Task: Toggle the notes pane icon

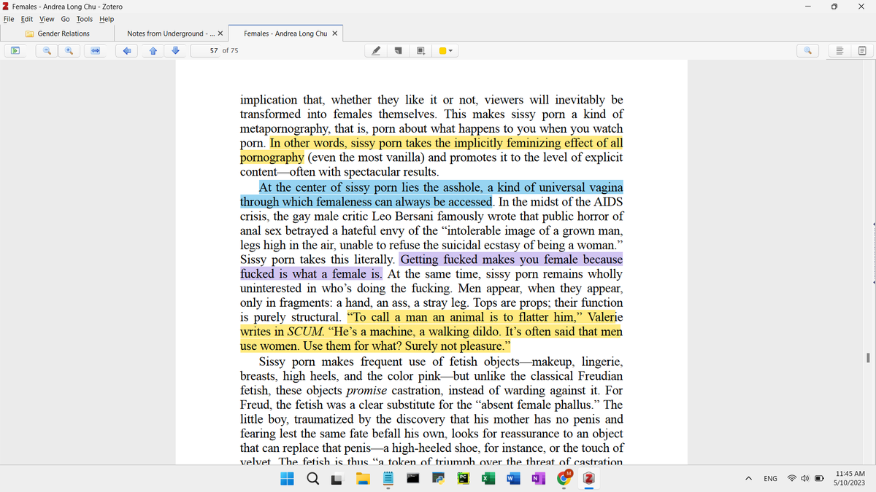Action: (861, 51)
